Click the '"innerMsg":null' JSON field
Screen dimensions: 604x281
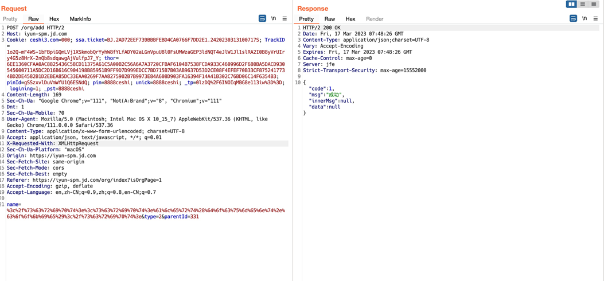click(332, 101)
